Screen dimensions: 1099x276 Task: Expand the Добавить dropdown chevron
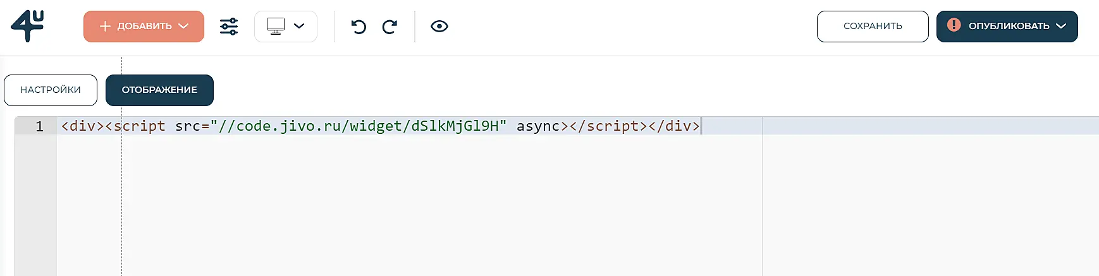click(184, 26)
